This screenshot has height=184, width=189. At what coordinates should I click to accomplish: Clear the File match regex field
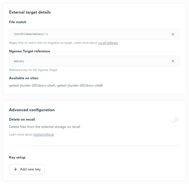173,34
